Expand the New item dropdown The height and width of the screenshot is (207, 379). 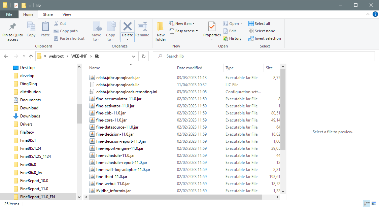194,24
